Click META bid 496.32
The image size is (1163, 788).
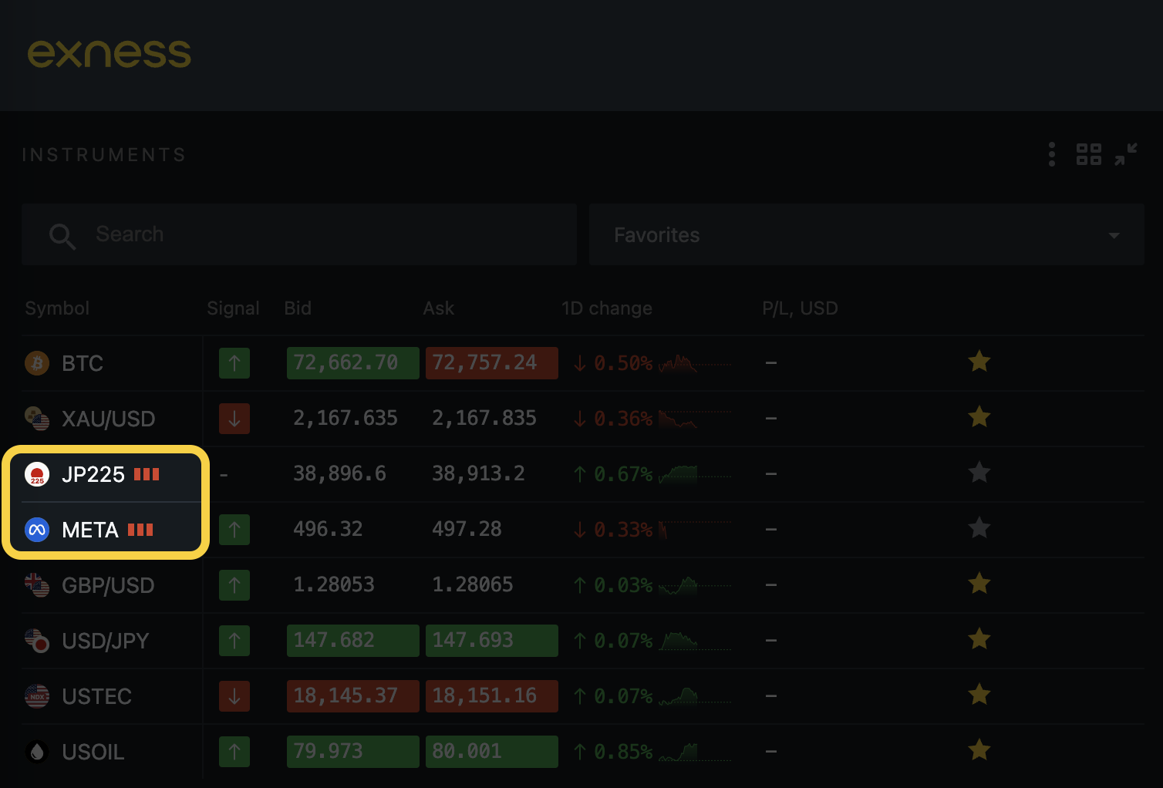point(328,529)
